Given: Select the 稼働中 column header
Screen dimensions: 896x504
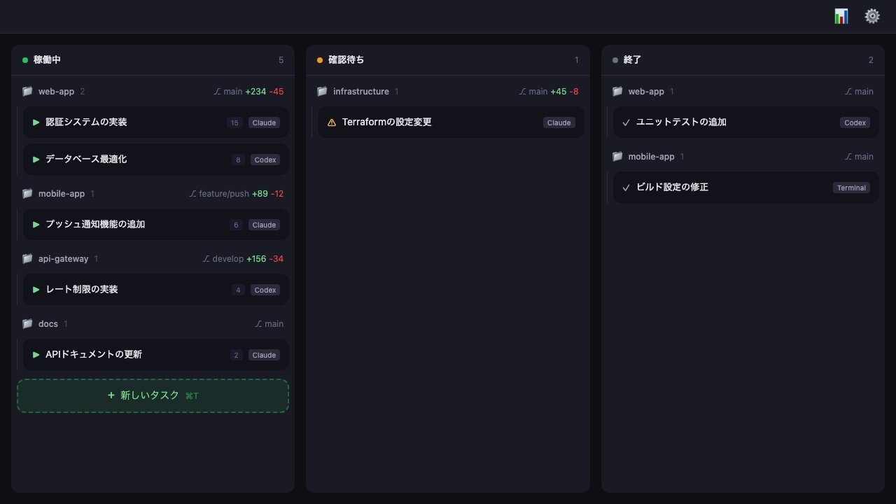Looking at the screenshot, I should point(47,60).
